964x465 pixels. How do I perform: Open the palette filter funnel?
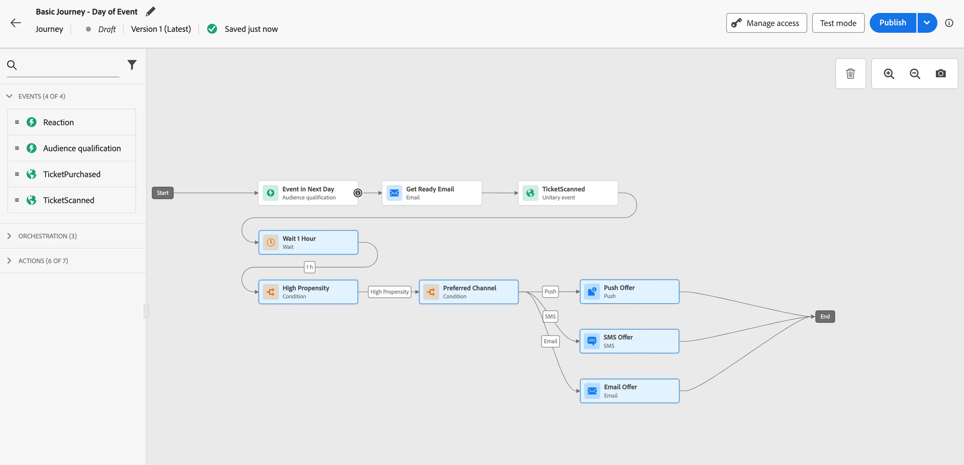point(132,65)
